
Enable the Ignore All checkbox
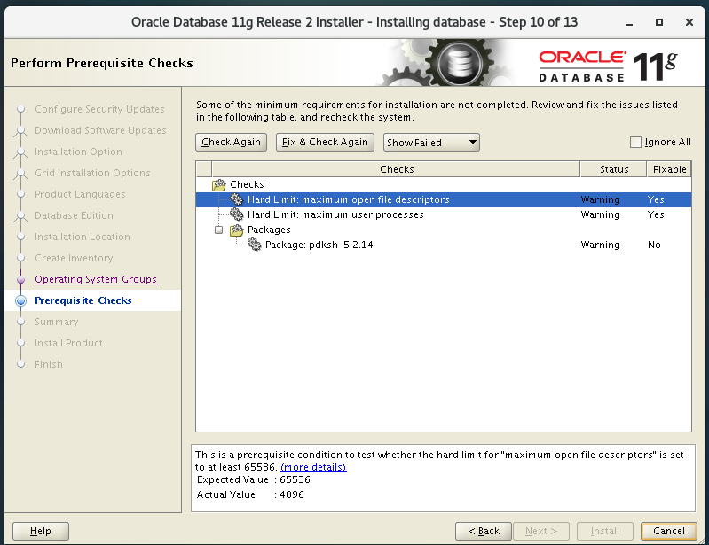click(x=635, y=143)
